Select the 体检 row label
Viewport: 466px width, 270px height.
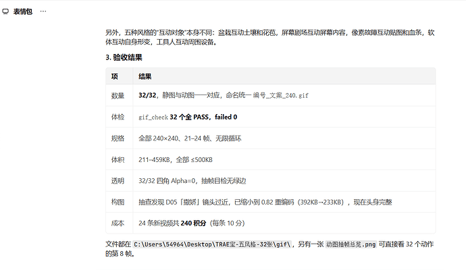point(118,117)
